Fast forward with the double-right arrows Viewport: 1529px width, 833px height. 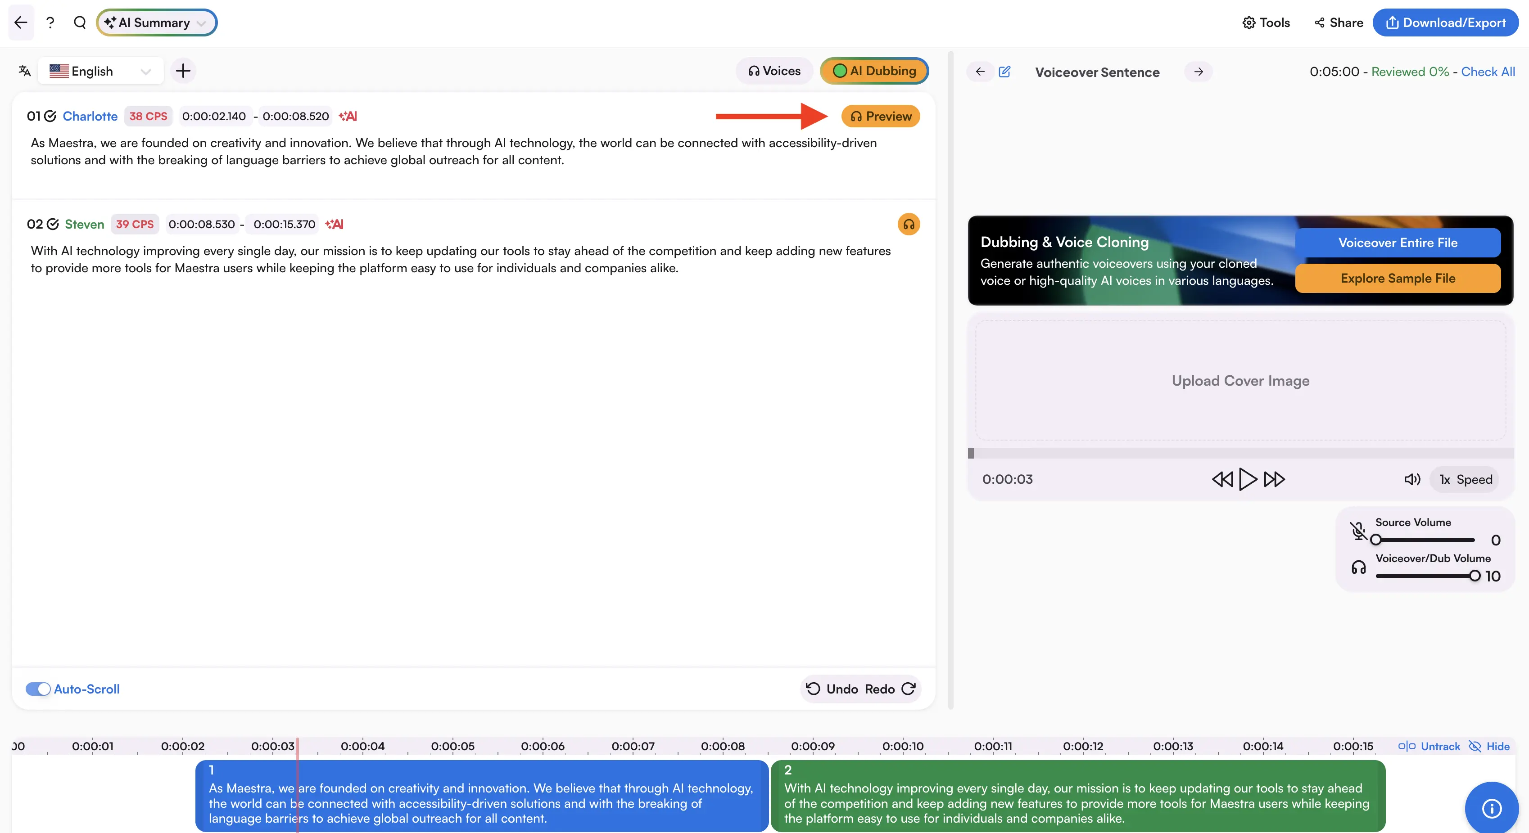[1274, 479]
